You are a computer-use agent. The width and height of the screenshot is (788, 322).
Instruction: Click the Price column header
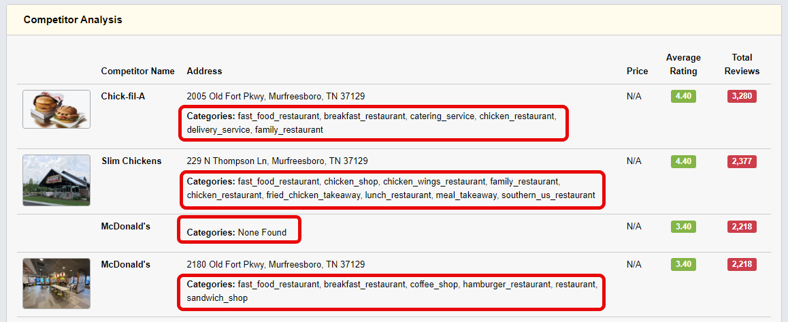637,71
